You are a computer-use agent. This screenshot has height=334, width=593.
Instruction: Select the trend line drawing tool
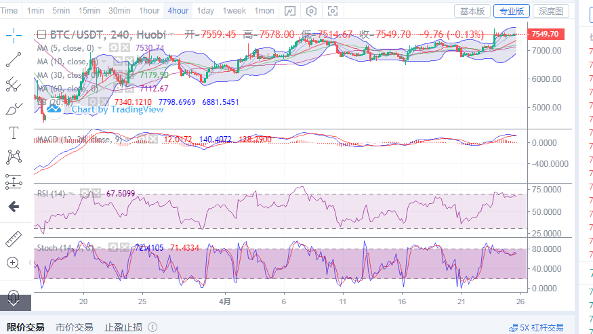[13, 60]
